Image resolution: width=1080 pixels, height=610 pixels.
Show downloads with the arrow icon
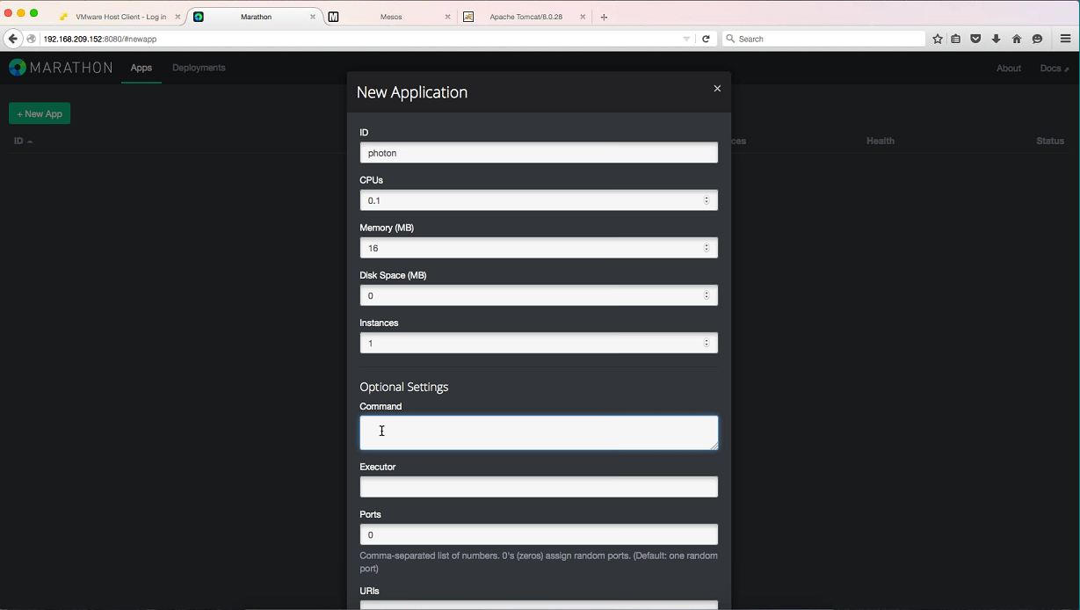[996, 39]
